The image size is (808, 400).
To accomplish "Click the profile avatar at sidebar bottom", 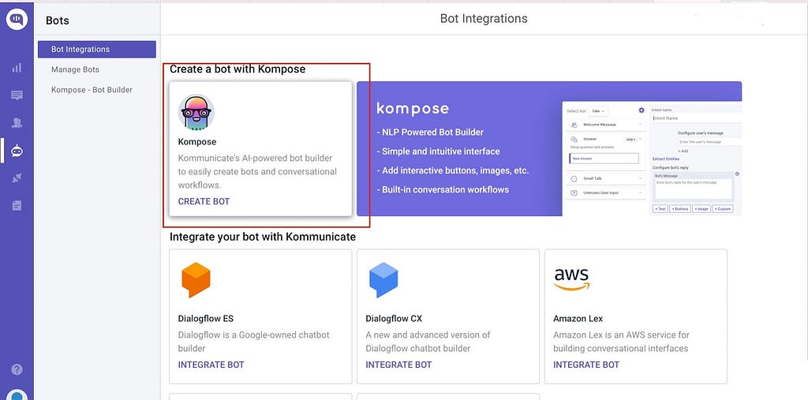I will [x=17, y=394].
